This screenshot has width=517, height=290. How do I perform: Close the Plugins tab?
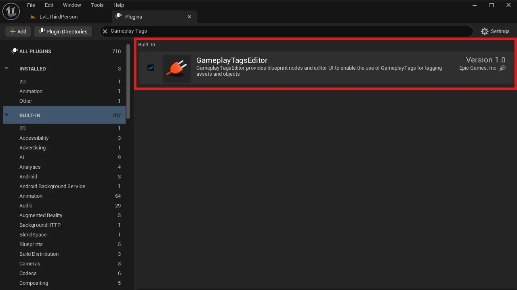(x=189, y=17)
